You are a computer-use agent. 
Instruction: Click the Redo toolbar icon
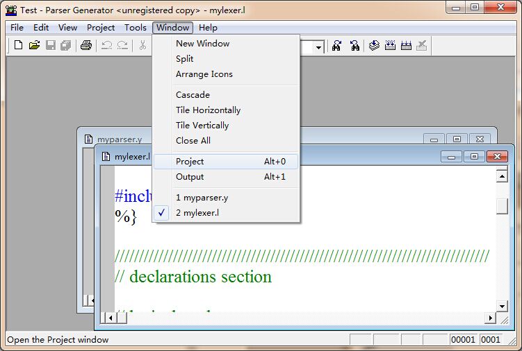click(122, 45)
